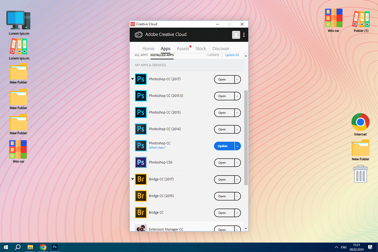Click the Extension Manager CC icon
The width and height of the screenshot is (378, 252).
point(141,228)
